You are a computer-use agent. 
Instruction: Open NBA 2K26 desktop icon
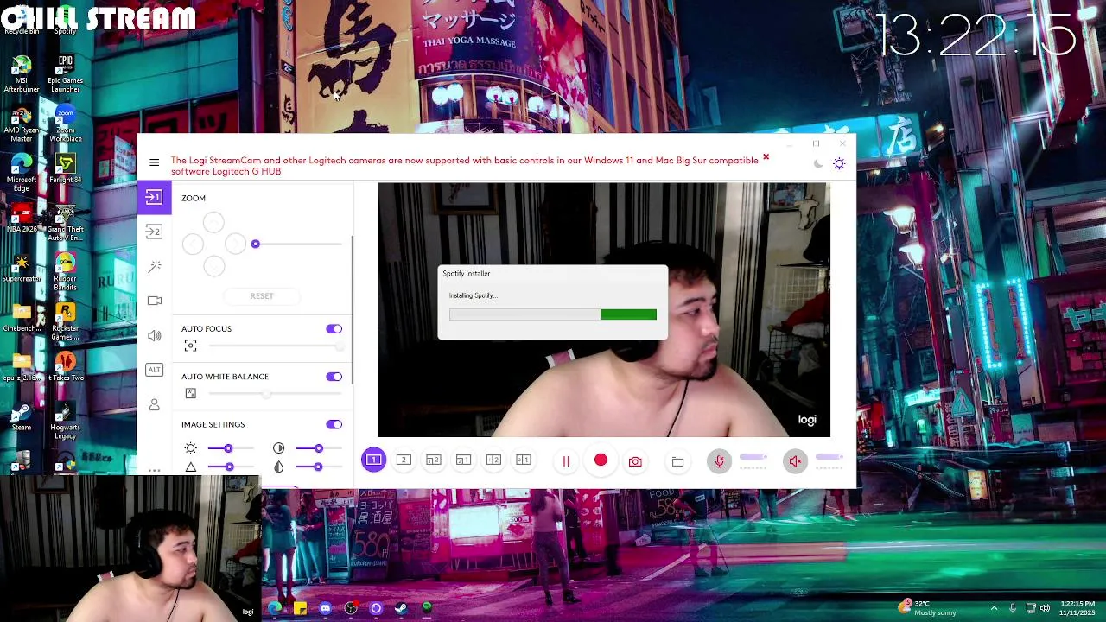[22, 219]
